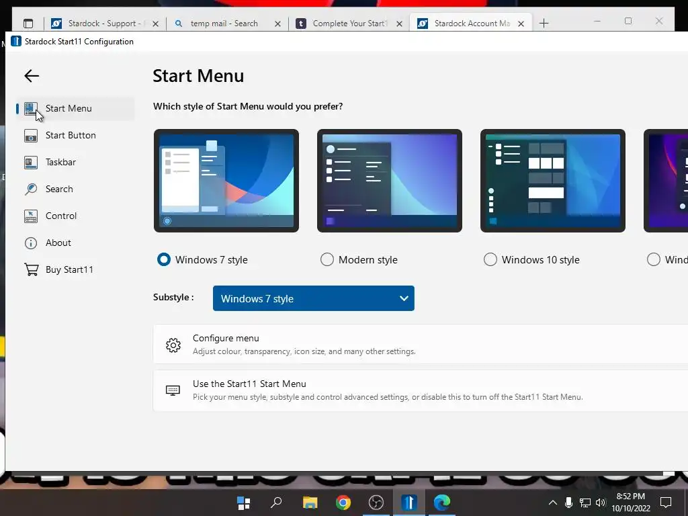688x516 pixels.
Task: Click the Start11 taskbar icon
Action: (409, 503)
